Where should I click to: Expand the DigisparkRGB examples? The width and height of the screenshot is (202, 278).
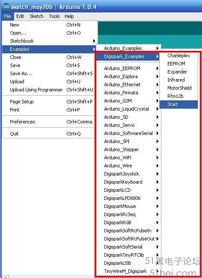(128, 222)
